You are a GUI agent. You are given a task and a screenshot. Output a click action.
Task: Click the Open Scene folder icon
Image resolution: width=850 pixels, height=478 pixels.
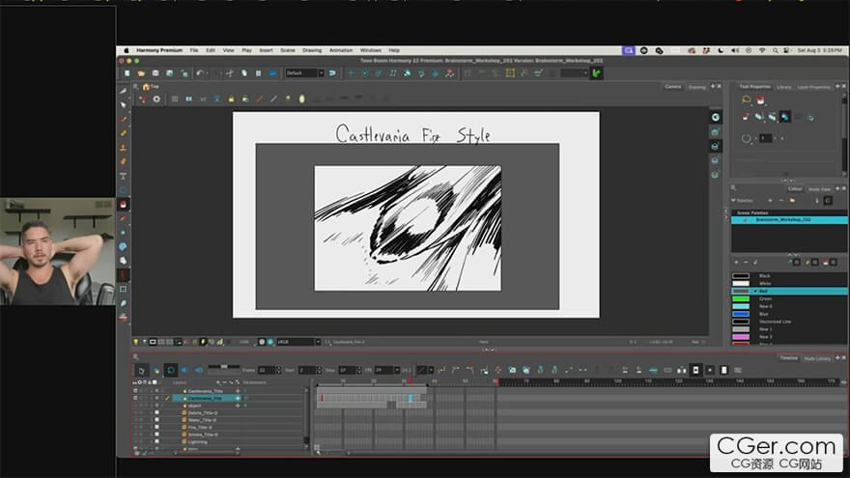coord(141,73)
